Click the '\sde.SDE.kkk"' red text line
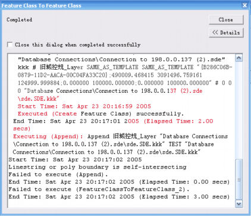The image size is (251, 216). tap(39, 99)
